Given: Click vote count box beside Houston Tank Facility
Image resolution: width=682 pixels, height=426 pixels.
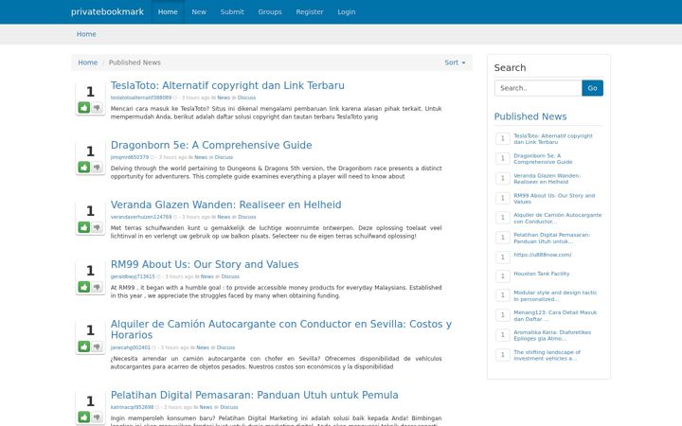Looking at the screenshot, I should click(x=503, y=276).
